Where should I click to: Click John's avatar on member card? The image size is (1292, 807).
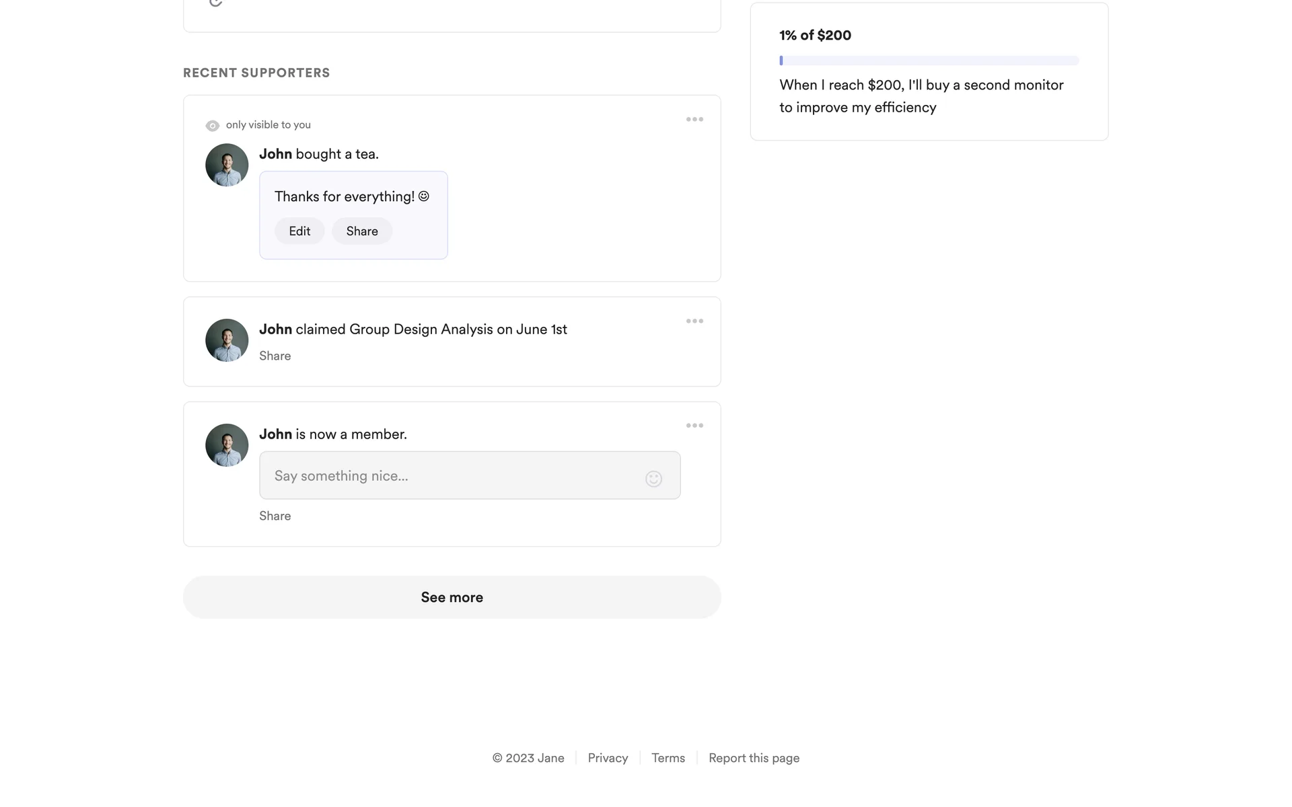(x=227, y=445)
